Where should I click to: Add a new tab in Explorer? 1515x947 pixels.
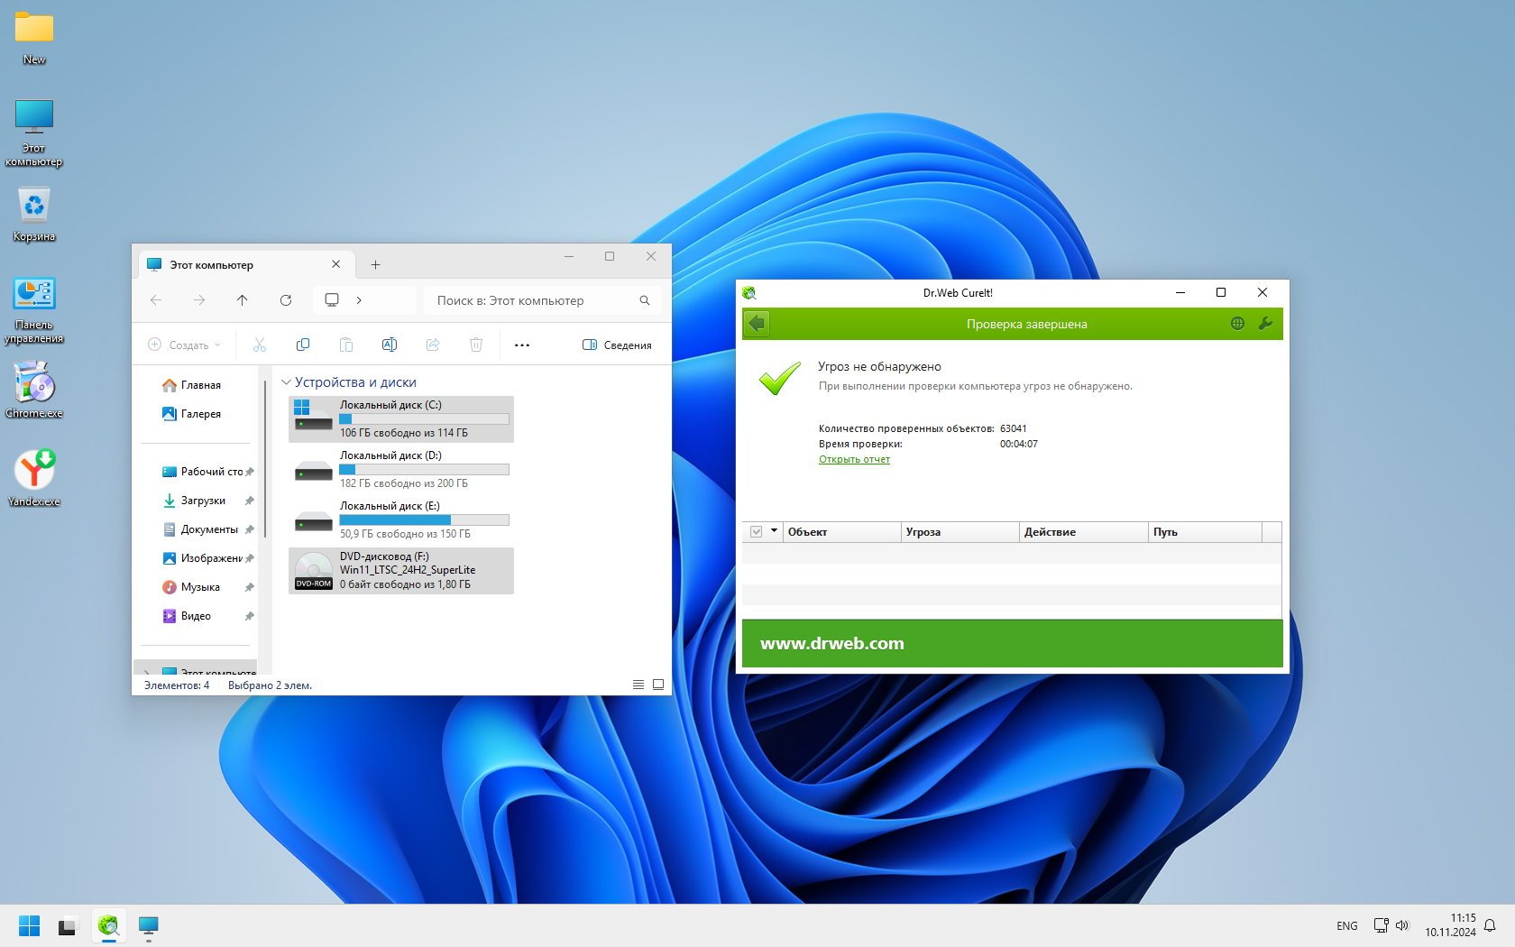[375, 264]
